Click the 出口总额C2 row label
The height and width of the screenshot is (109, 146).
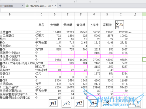tap(7, 36)
